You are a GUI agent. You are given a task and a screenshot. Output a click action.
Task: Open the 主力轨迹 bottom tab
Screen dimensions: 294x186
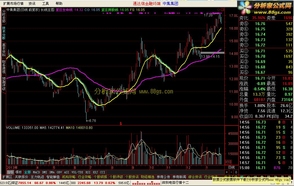point(37,177)
